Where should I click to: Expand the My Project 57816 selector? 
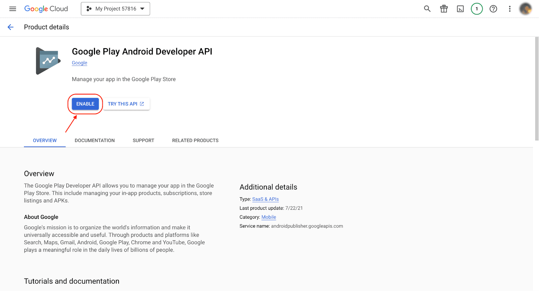click(115, 9)
